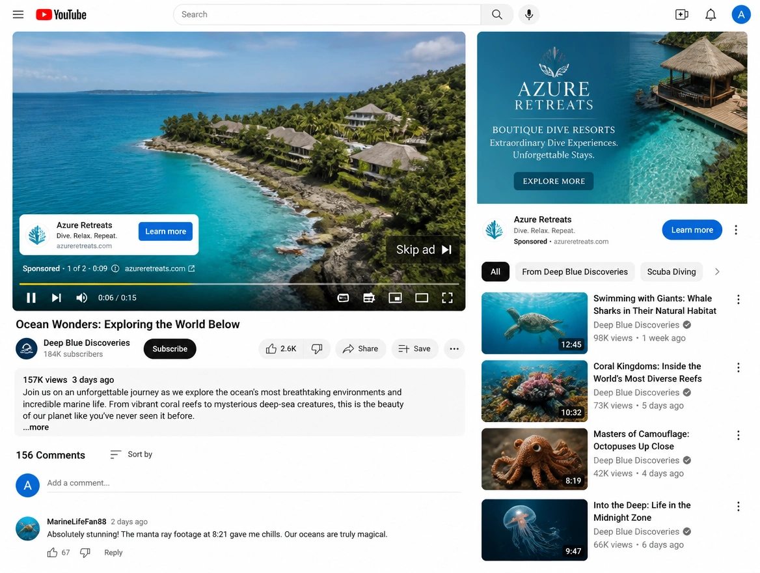
Task: Click Azure Retreats sidebar logo icon
Action: point(494,229)
